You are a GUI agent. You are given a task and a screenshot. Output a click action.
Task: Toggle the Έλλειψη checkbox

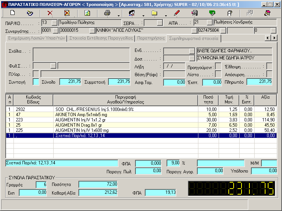(269, 66)
